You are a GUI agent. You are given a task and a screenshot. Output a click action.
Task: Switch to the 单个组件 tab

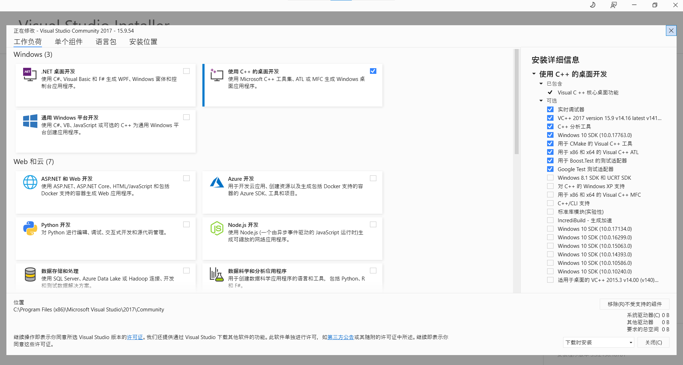point(69,42)
